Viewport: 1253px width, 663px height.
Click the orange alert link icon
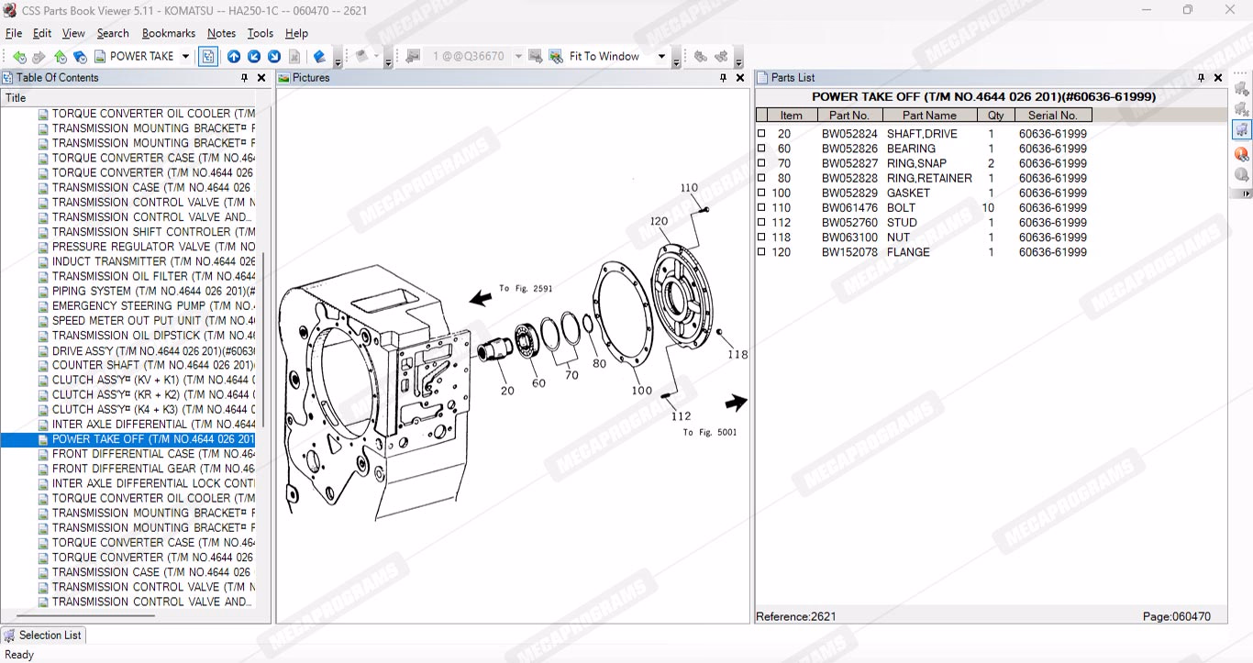coord(1241,154)
